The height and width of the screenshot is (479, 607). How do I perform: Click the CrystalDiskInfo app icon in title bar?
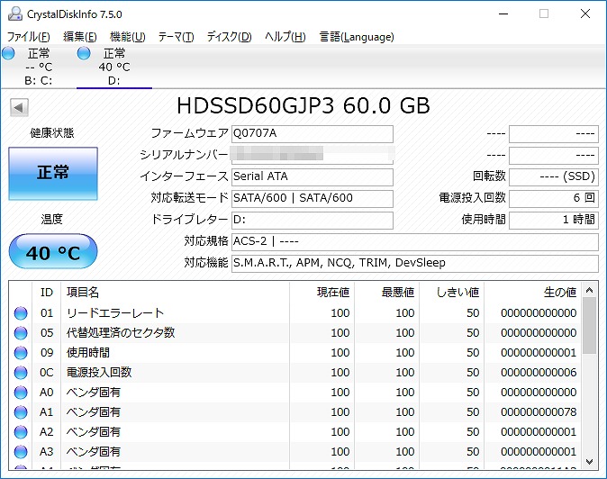click(15, 14)
